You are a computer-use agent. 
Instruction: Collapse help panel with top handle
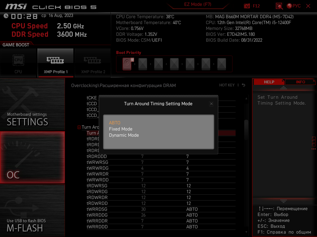(284, 87)
